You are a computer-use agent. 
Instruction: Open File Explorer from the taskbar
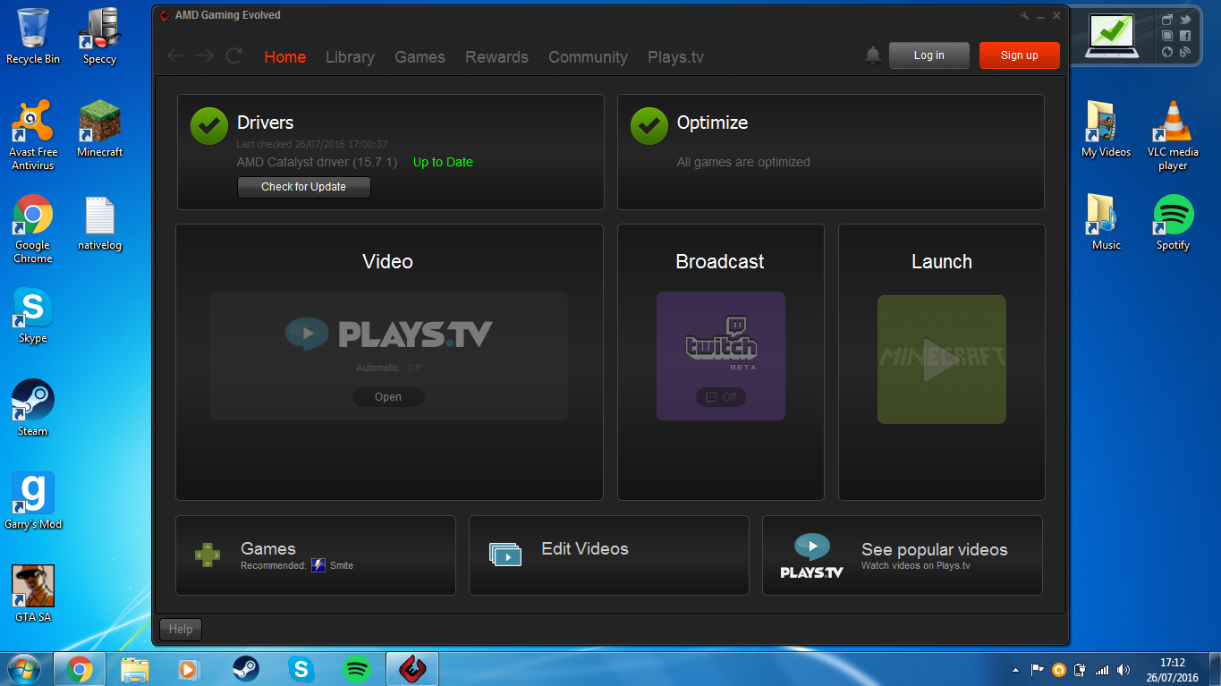(135, 669)
